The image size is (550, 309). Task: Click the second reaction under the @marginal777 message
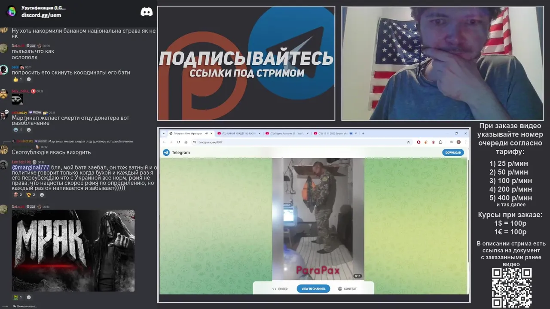click(x=31, y=195)
